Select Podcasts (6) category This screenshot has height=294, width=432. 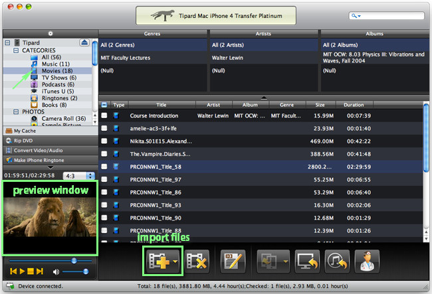(x=58, y=84)
